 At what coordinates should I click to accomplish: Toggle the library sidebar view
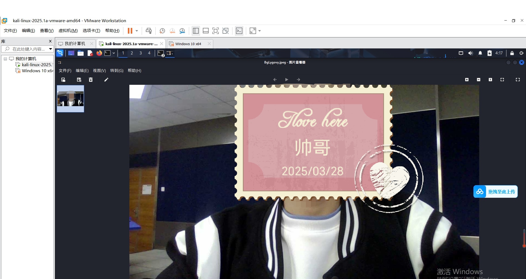click(x=196, y=31)
